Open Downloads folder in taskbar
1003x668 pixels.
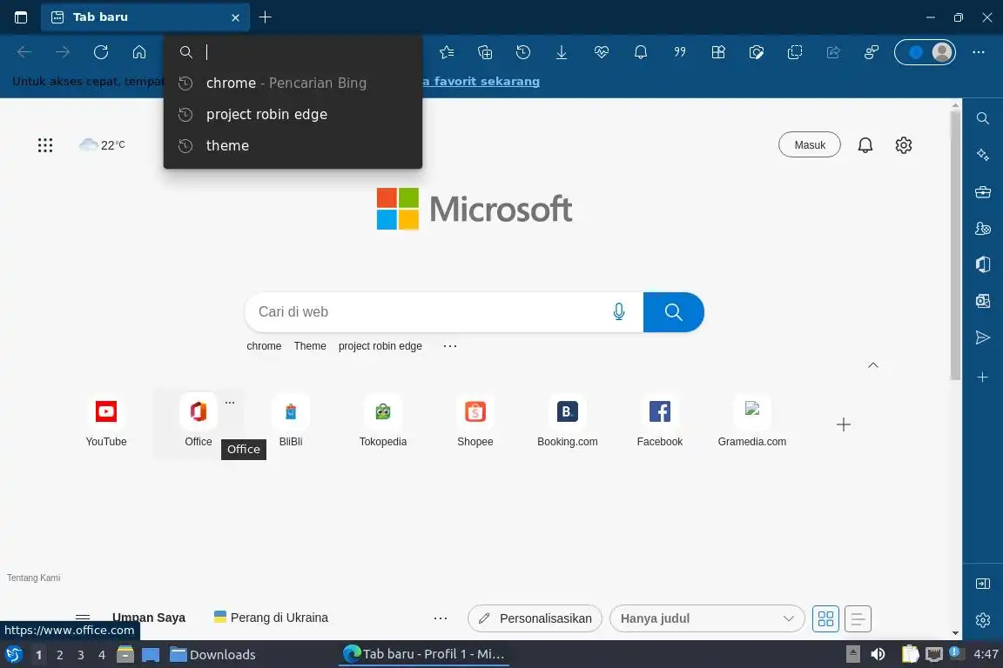pyautogui.click(x=213, y=655)
